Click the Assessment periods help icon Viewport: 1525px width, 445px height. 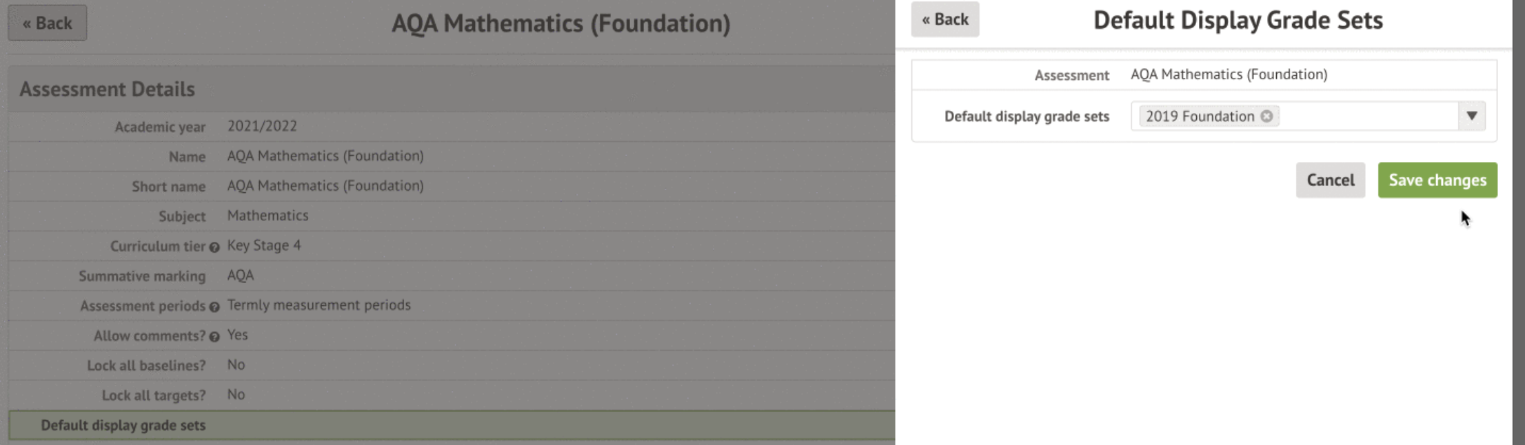(x=214, y=307)
